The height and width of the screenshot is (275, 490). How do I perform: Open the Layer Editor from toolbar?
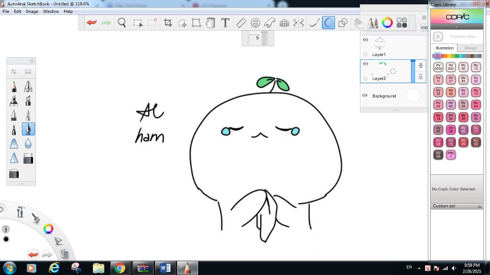pos(358,22)
